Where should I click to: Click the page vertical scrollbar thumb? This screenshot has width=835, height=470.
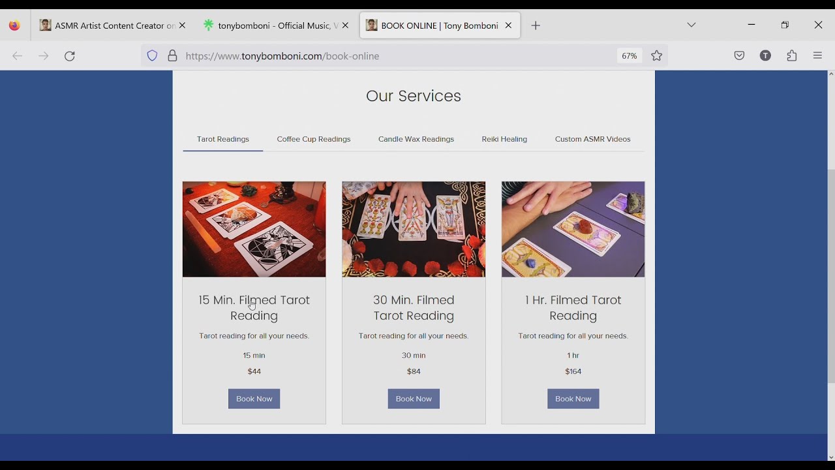tap(831, 276)
